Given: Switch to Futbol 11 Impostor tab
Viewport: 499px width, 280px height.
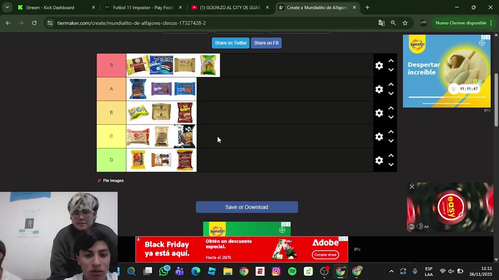Looking at the screenshot, I should pos(143,7).
